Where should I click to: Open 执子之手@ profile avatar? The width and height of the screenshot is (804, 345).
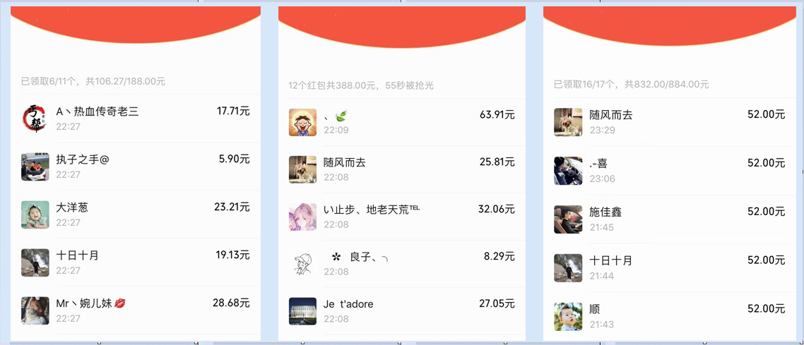pyautogui.click(x=35, y=167)
